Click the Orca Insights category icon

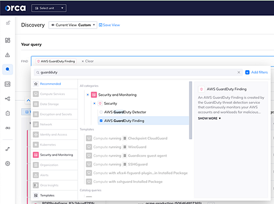[x=36, y=185]
